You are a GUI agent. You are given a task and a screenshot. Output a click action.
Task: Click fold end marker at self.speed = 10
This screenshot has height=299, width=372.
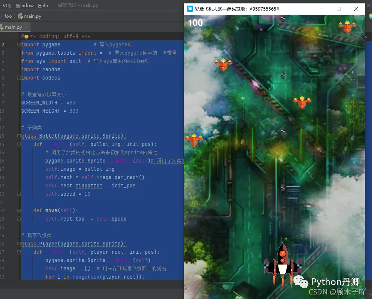point(19,194)
